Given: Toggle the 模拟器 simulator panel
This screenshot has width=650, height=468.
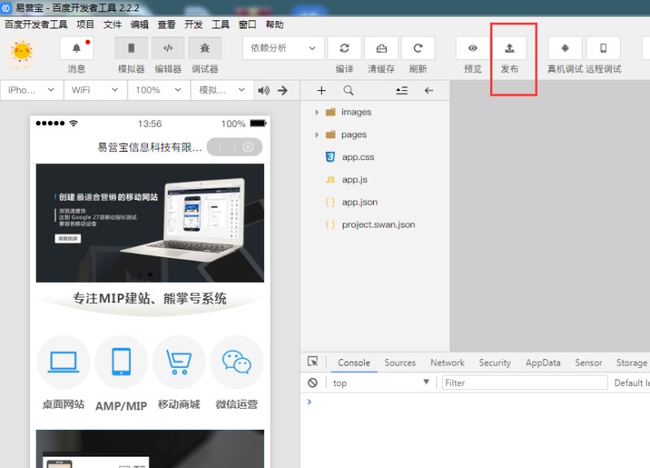Looking at the screenshot, I should pyautogui.click(x=131, y=49).
